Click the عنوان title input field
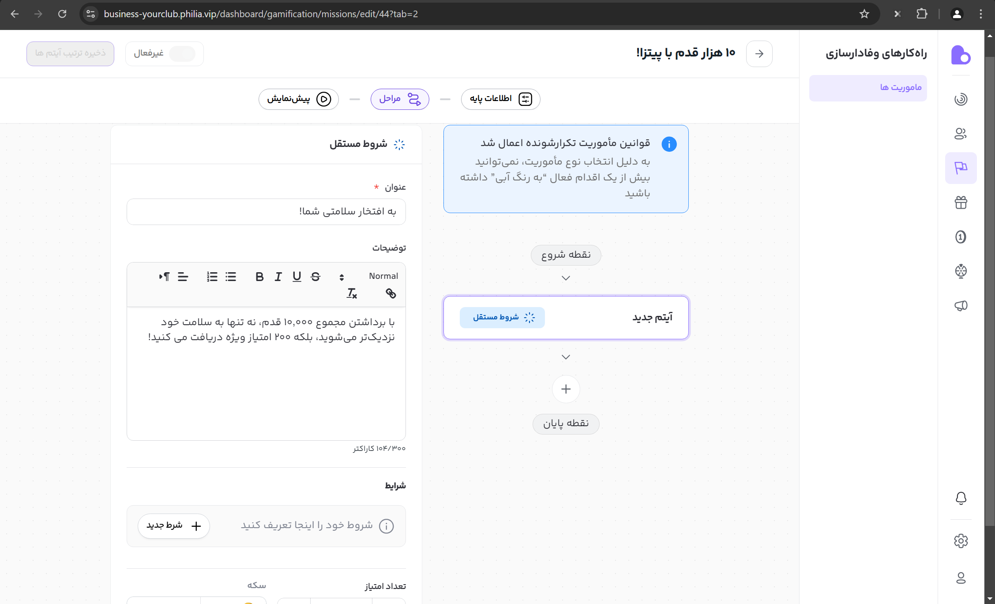The image size is (995, 604). (266, 212)
